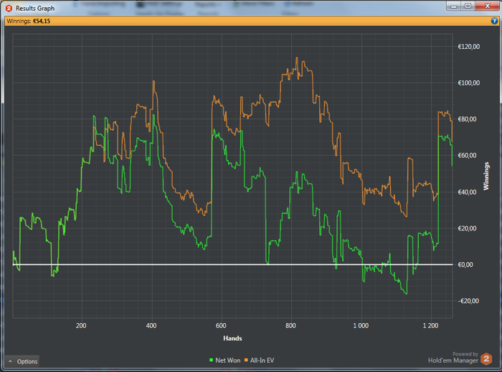Click the orange All-In EV color swatch
The width and height of the screenshot is (502, 372).
pyautogui.click(x=246, y=360)
